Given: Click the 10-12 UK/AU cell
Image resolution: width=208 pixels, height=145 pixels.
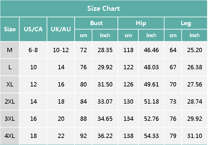Looking at the screenshot, I should [61, 50].
